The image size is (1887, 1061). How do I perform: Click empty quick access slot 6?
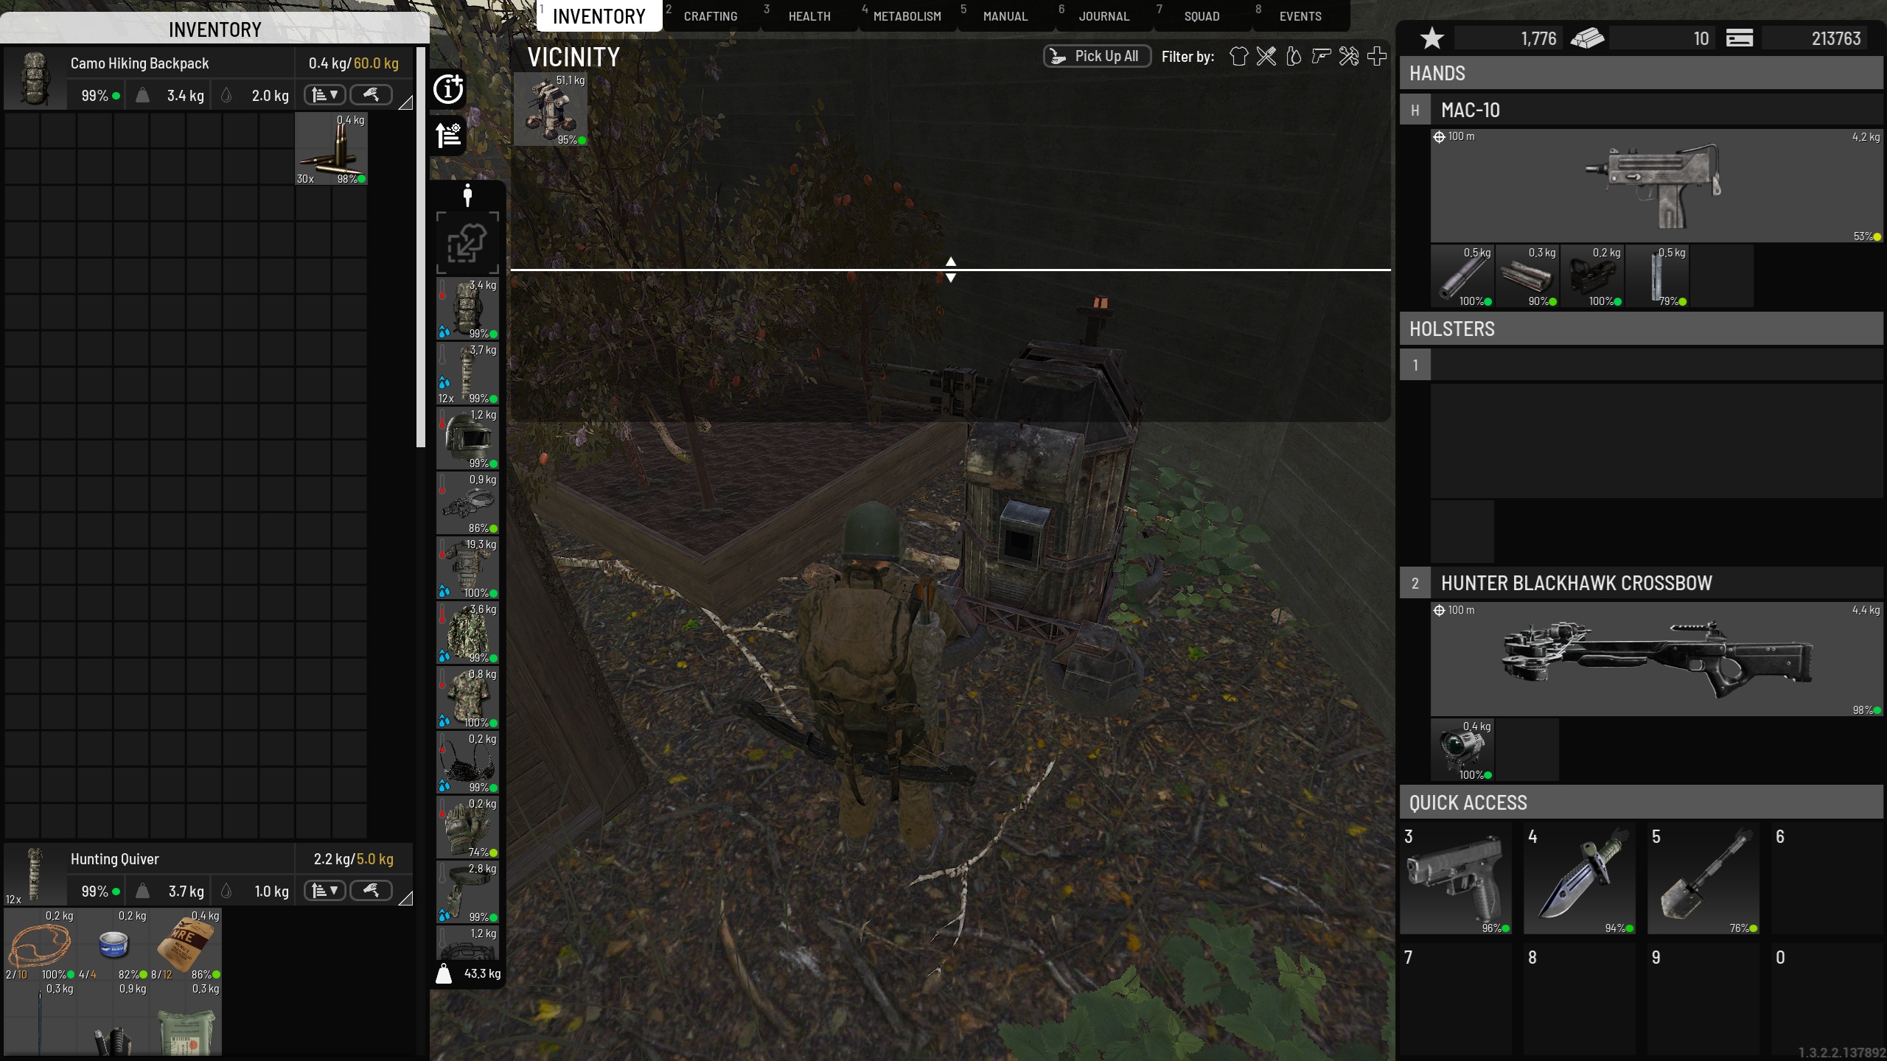[1827, 878]
